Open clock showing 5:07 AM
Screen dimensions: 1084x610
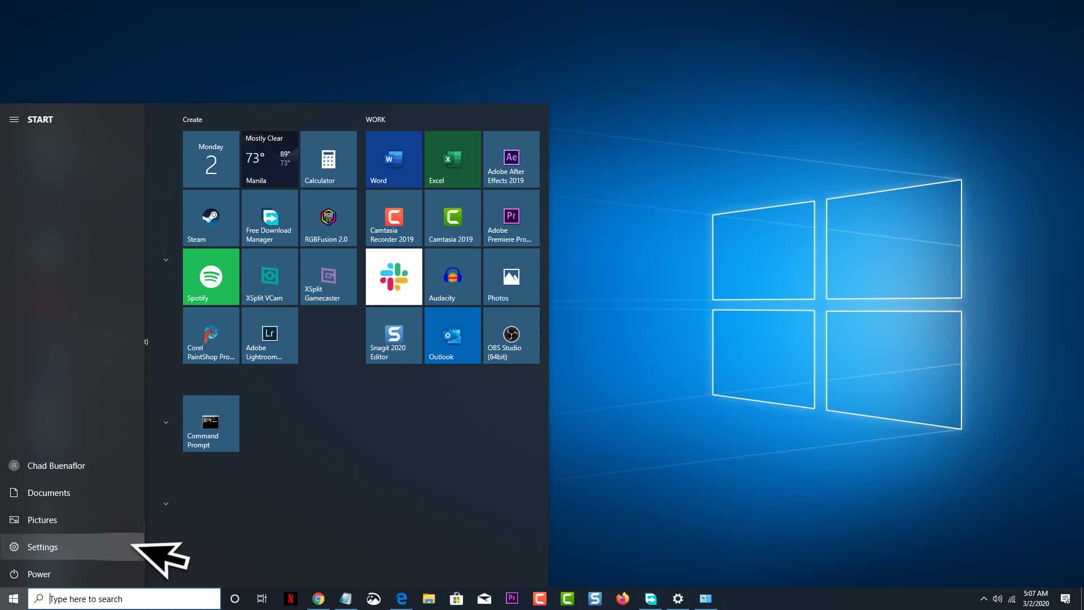click(1035, 599)
